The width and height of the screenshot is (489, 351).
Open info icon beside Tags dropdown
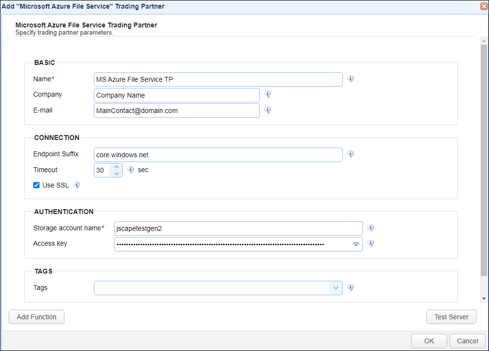pos(350,288)
